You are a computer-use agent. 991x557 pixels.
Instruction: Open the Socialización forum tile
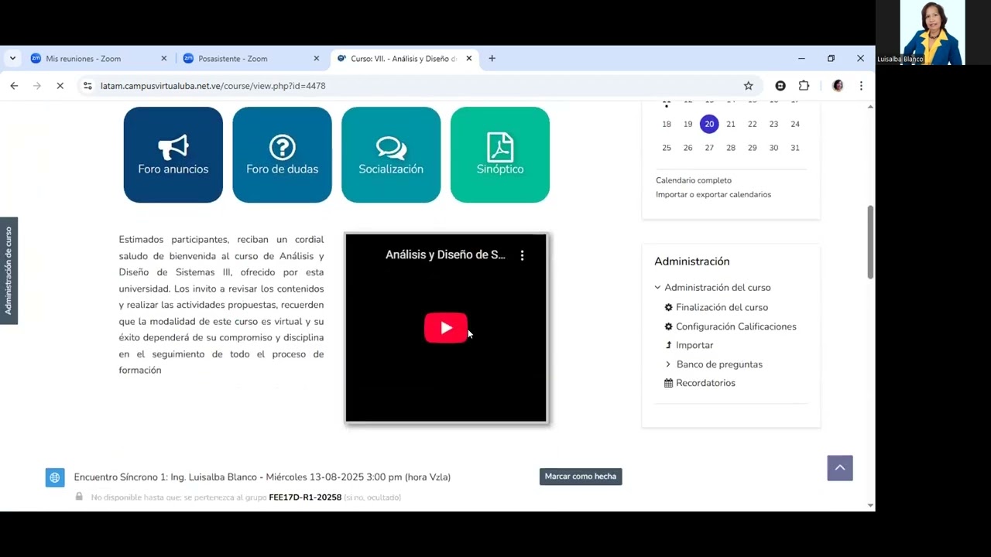(391, 155)
